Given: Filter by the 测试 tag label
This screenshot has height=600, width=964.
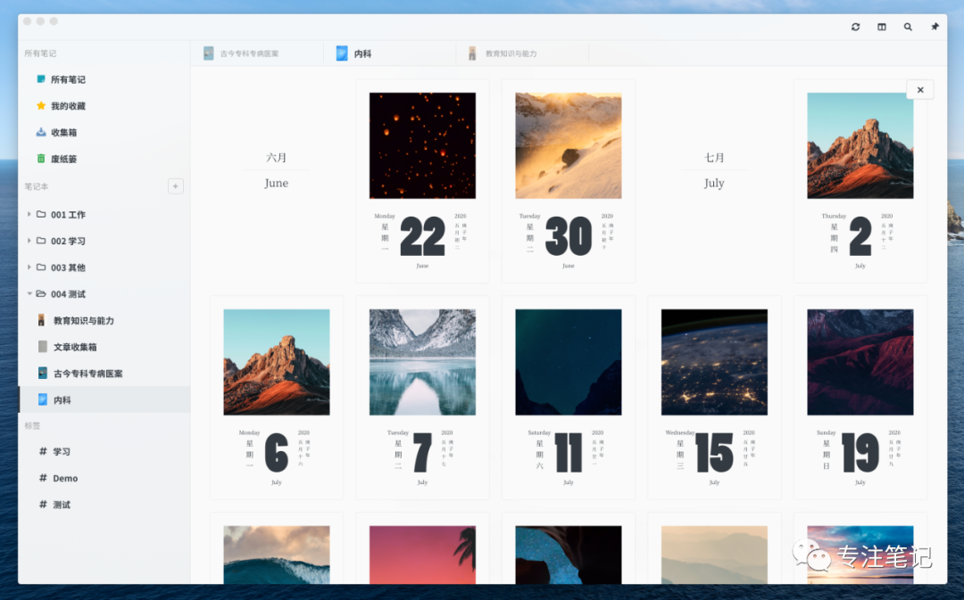Looking at the screenshot, I should point(62,505).
